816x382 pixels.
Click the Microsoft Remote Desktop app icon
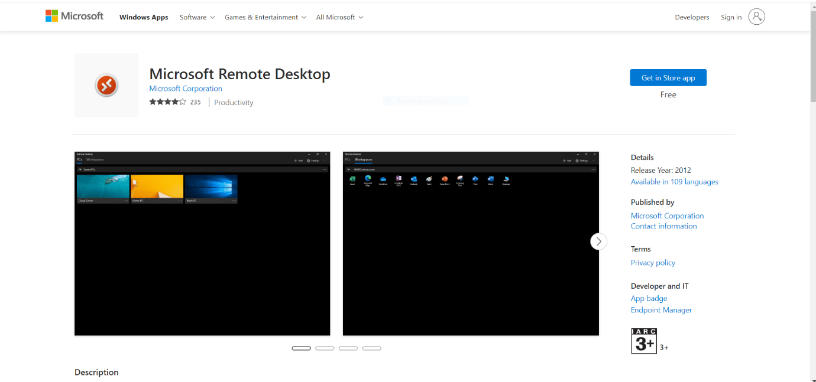106,86
